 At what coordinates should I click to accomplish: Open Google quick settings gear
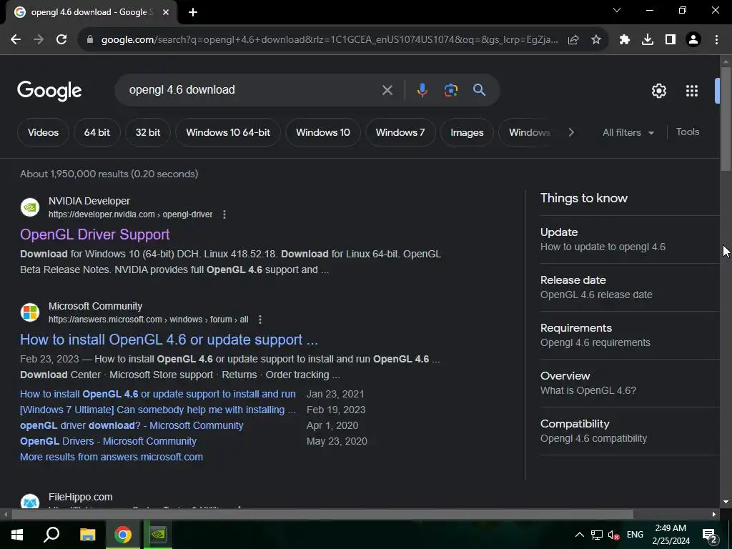click(658, 91)
